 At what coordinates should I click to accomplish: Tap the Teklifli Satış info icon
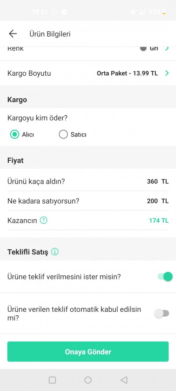click(55, 252)
